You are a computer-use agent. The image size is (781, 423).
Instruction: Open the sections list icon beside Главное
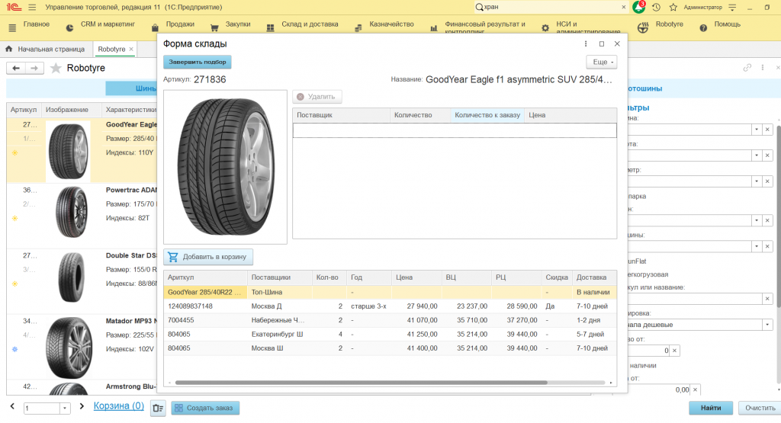click(x=12, y=28)
